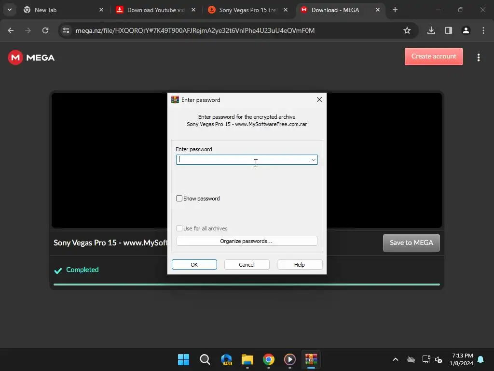The width and height of the screenshot is (494, 371).
Task: Open taskbar Search
Action: point(205,359)
